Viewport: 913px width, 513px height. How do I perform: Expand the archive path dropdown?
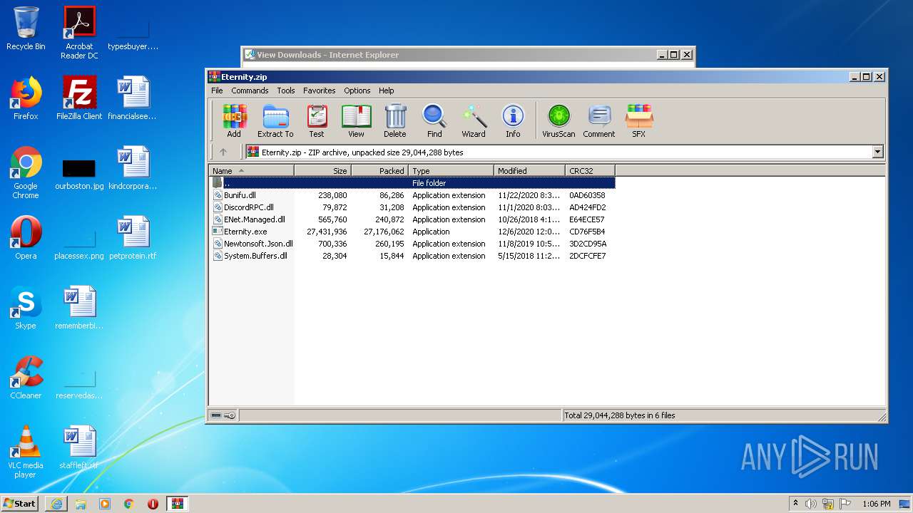tap(877, 152)
